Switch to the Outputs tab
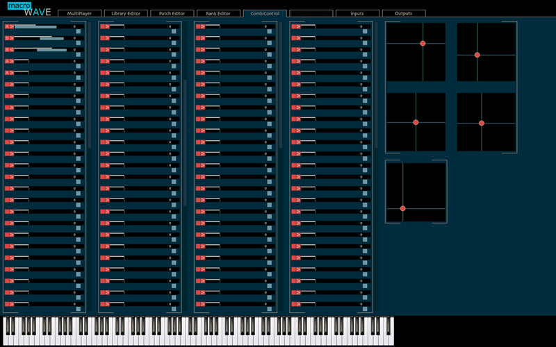 [404, 13]
